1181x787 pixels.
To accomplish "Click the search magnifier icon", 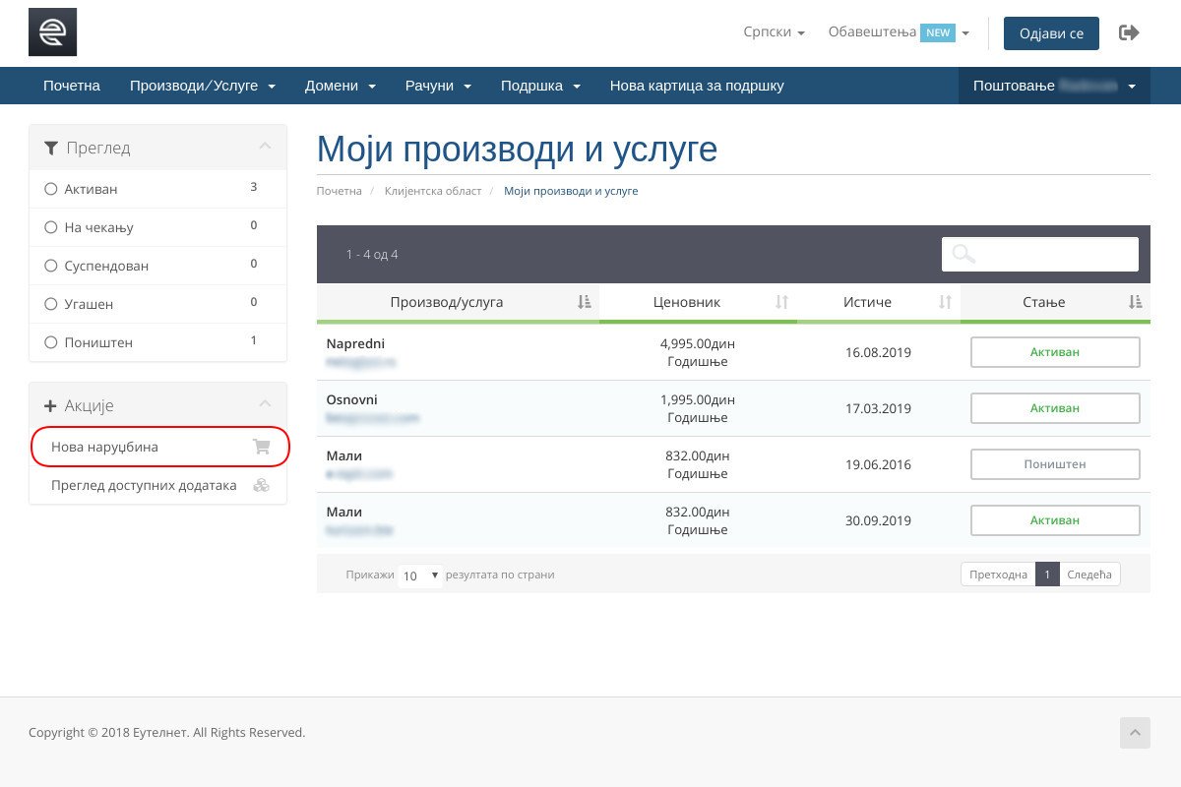I will pyautogui.click(x=963, y=254).
